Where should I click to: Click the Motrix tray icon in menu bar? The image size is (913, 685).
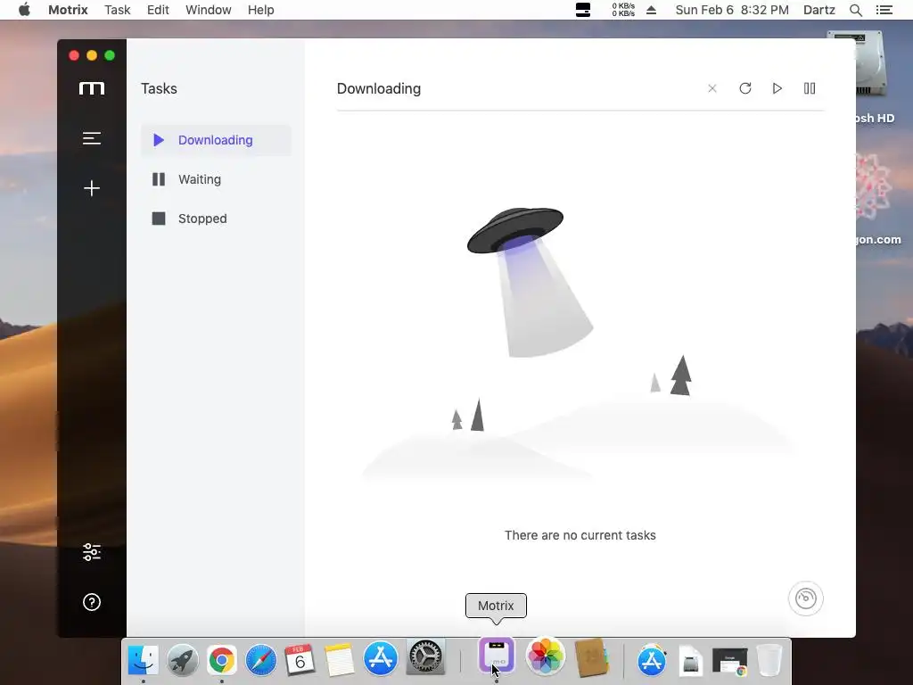click(x=583, y=10)
